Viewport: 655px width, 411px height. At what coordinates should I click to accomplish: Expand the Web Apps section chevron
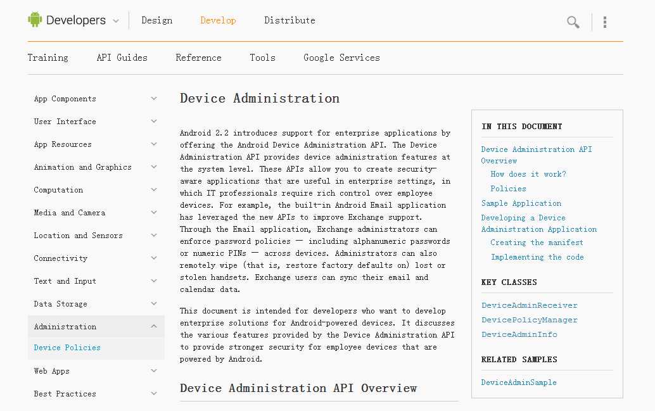[x=154, y=371]
